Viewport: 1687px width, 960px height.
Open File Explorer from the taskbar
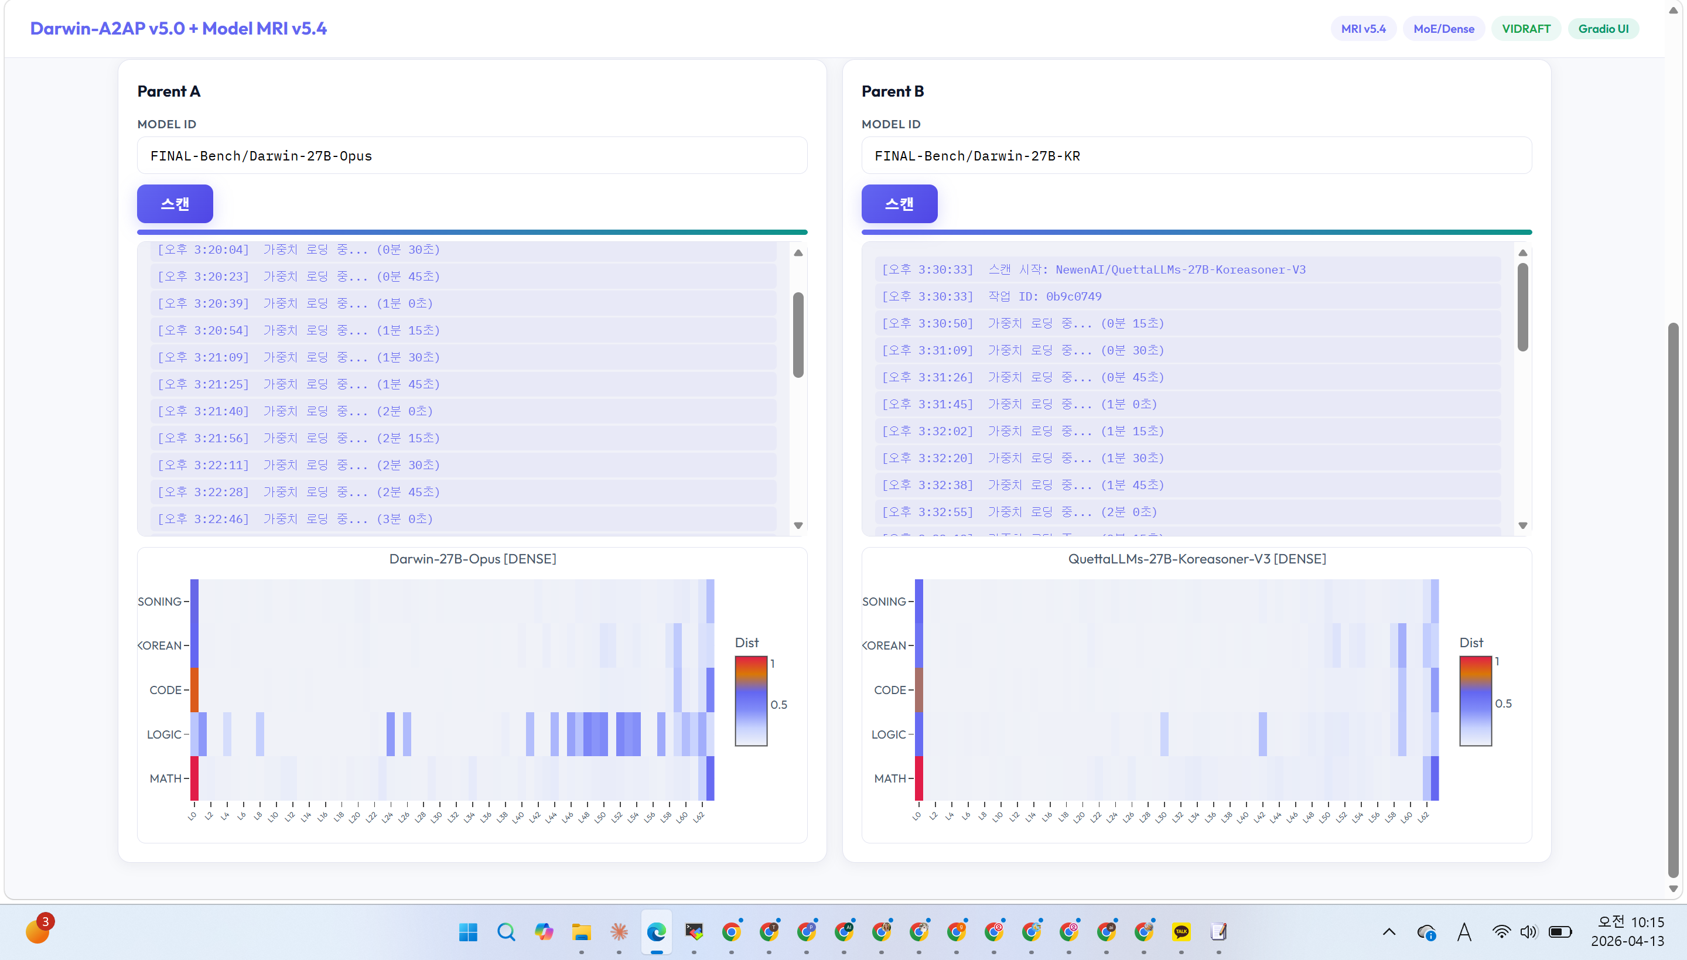pos(581,932)
